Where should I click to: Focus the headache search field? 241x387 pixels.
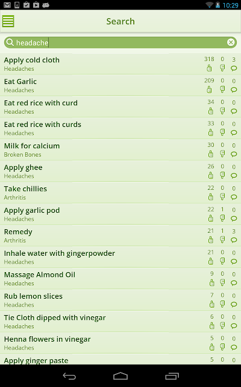(120, 42)
